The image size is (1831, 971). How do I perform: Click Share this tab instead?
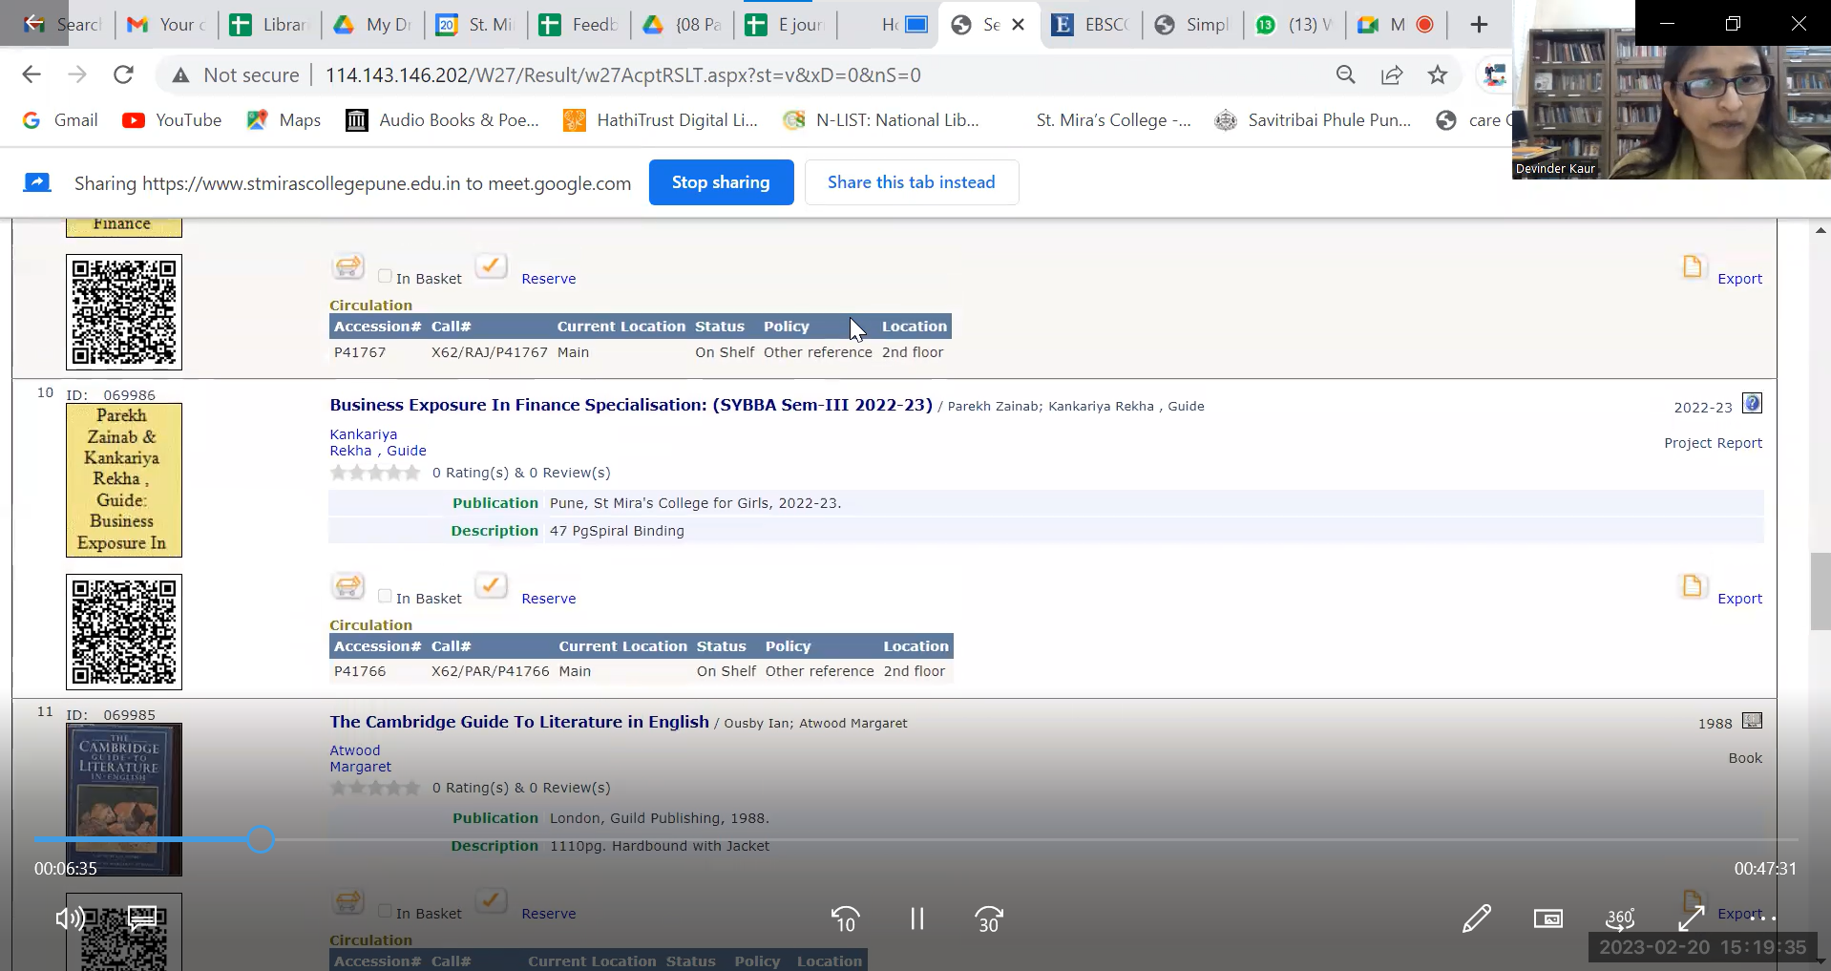[911, 182]
